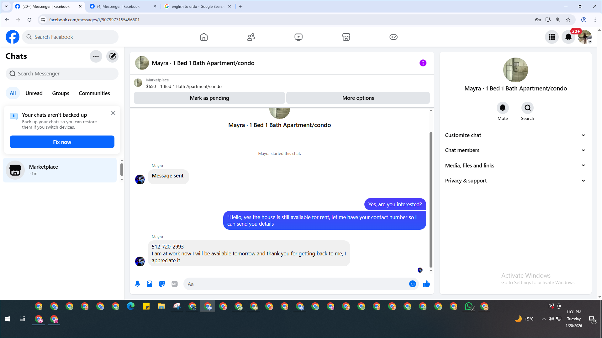Reload the page
This screenshot has height=338, width=602.
(29, 20)
